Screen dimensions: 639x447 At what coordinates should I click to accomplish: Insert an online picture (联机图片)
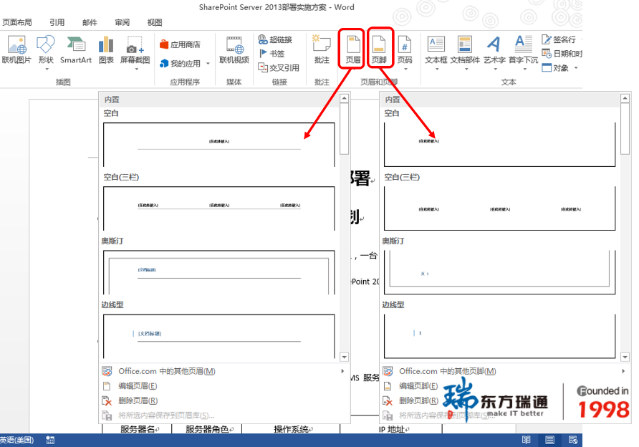pos(16,49)
